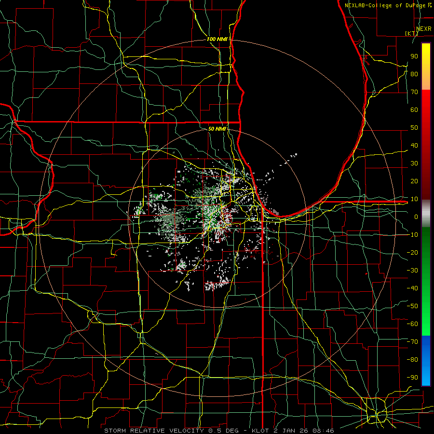This screenshot has width=434, height=434.
Task: Click the -50 value on the velocity scale
Action: (412, 306)
